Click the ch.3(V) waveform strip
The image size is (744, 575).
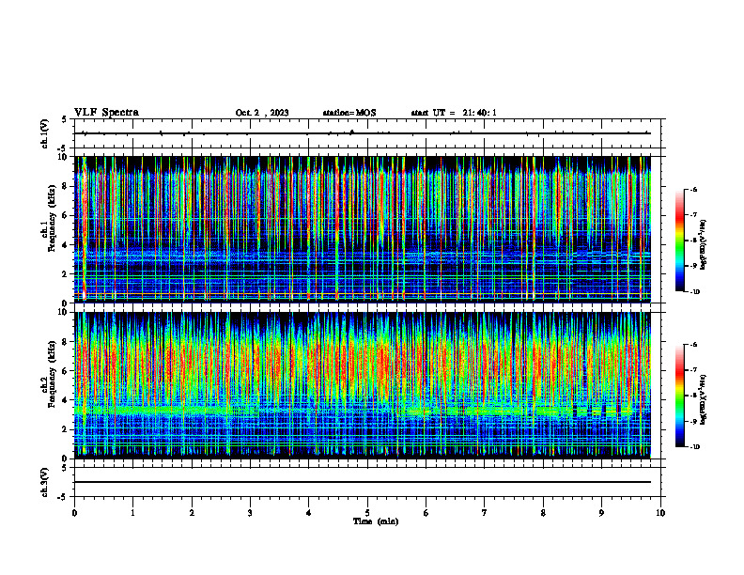point(367,482)
